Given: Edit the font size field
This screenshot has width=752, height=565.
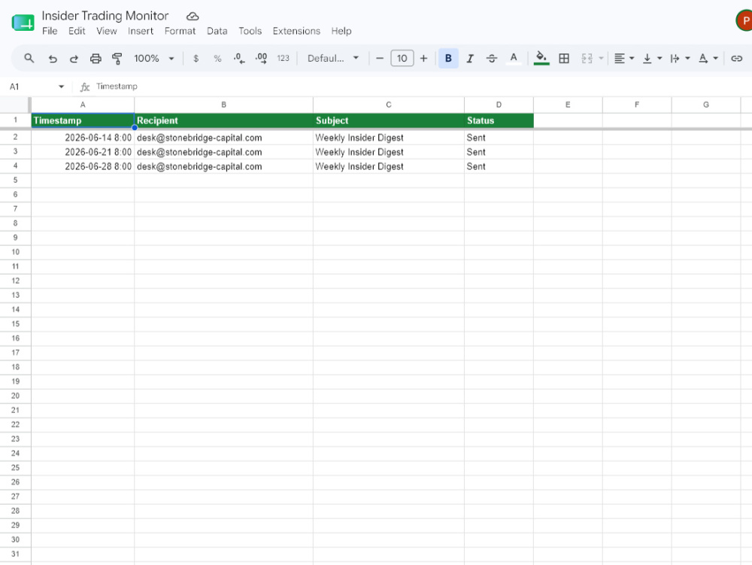Looking at the screenshot, I should 402,59.
